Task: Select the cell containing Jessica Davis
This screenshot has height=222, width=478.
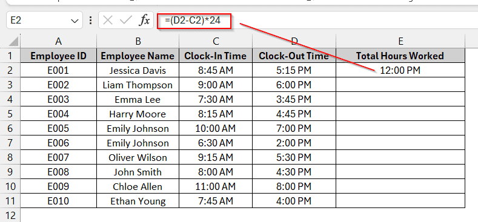Action: pyautogui.click(x=138, y=70)
